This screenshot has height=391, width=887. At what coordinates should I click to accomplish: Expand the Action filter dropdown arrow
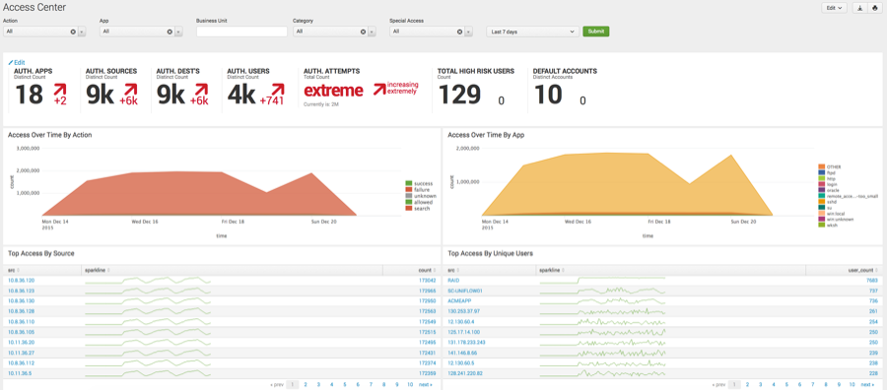(82, 32)
